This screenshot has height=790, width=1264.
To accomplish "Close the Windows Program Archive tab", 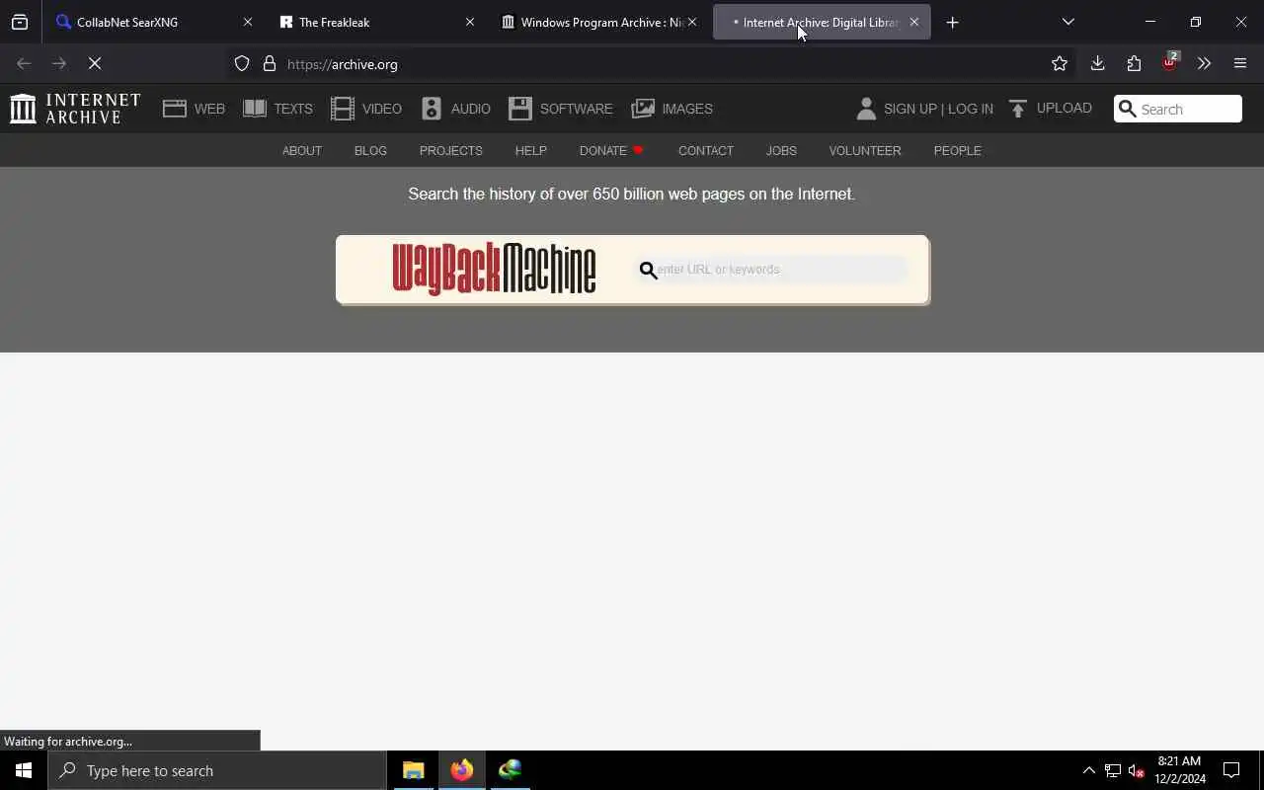I will point(692,22).
